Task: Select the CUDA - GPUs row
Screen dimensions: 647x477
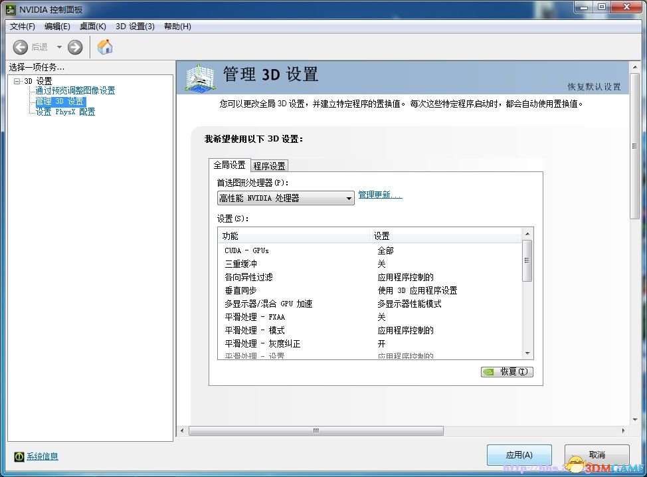Action: coord(371,250)
